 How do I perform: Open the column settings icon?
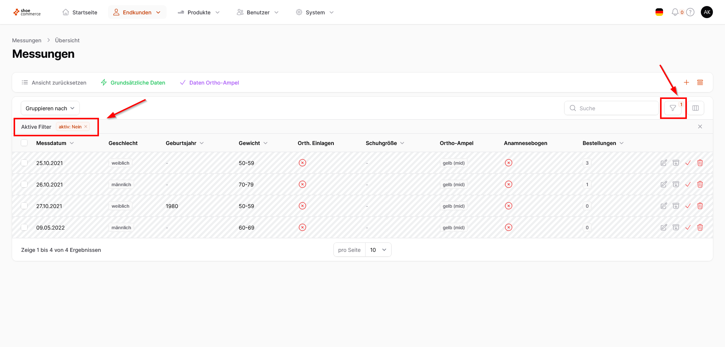696,108
